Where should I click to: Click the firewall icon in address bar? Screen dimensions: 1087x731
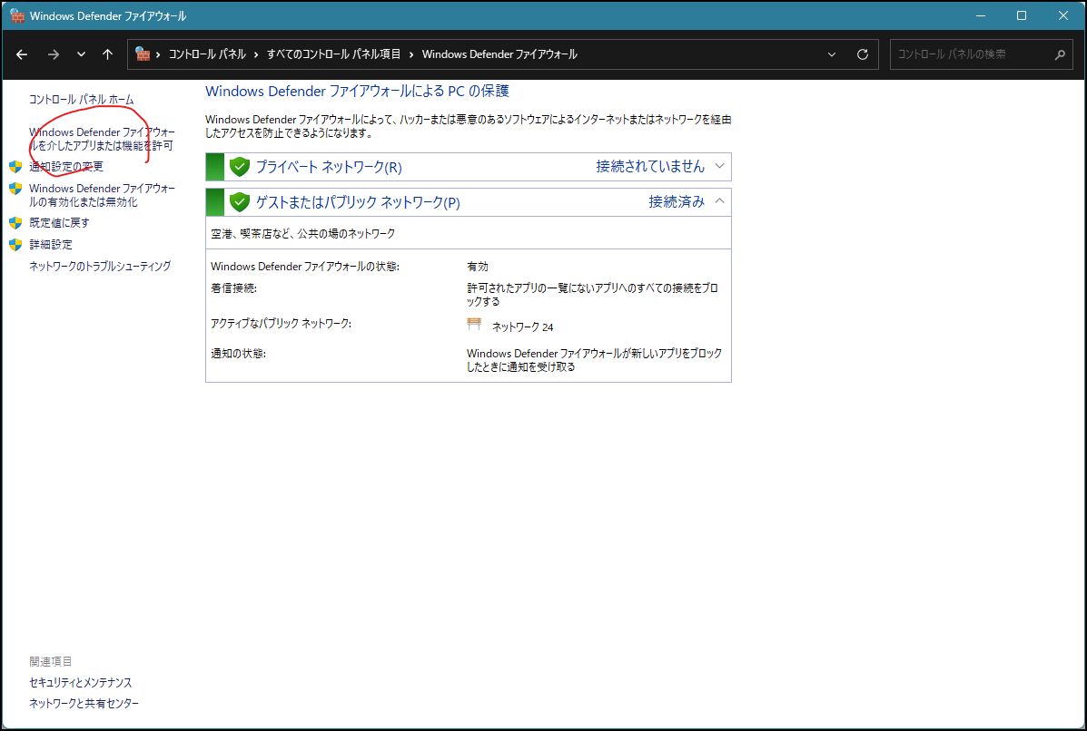pos(142,54)
